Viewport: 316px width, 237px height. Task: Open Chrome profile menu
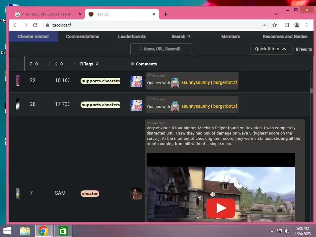(x=297, y=25)
